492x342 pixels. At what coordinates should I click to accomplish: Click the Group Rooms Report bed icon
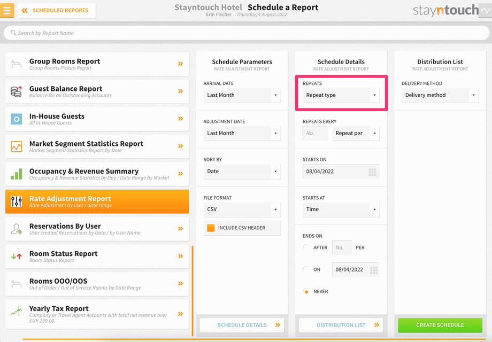click(x=17, y=64)
